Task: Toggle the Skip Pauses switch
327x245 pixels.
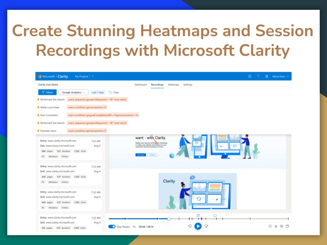Action: tap(112, 226)
